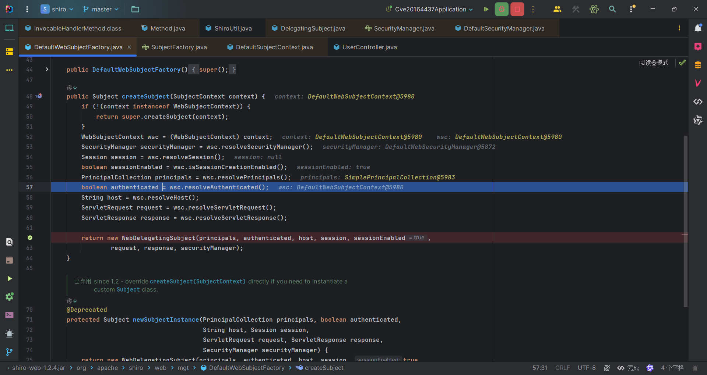Open Cve20164437Application run configuration dropdown
This screenshot has height=375, width=707.
[429, 9]
